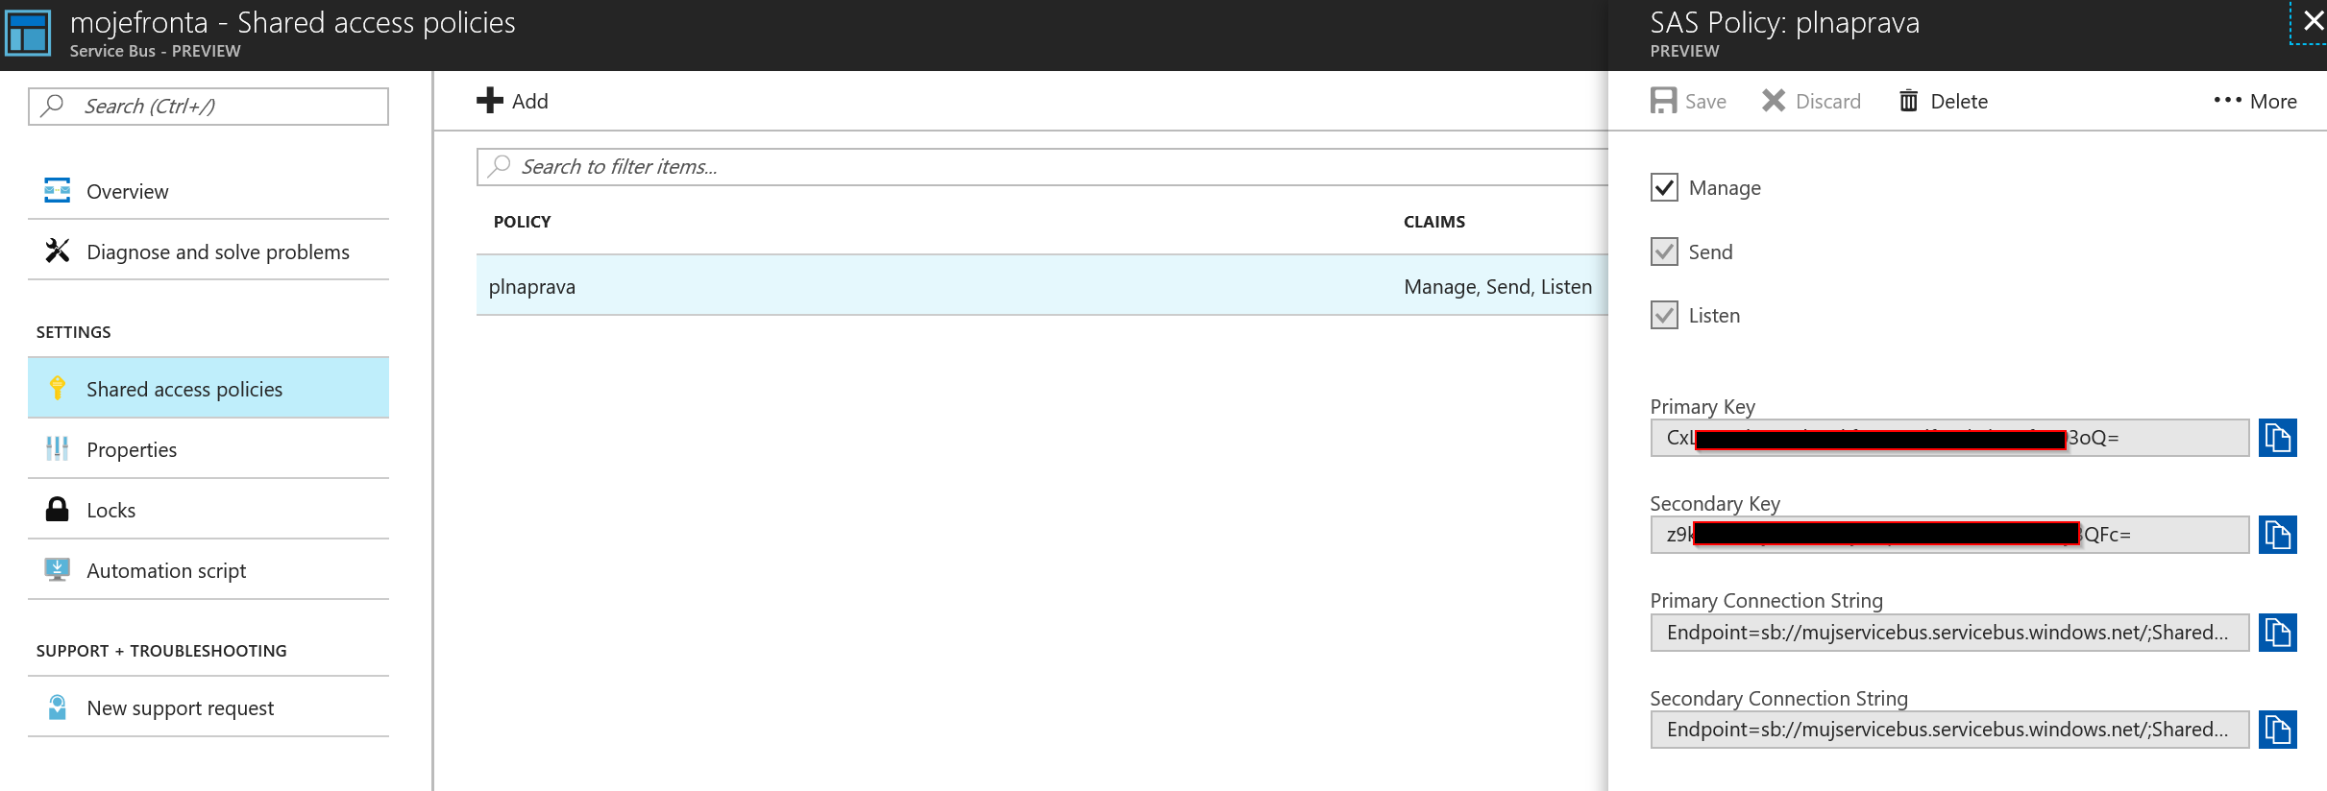Click the Delete trash icon
2327x791 pixels.
point(1908,101)
